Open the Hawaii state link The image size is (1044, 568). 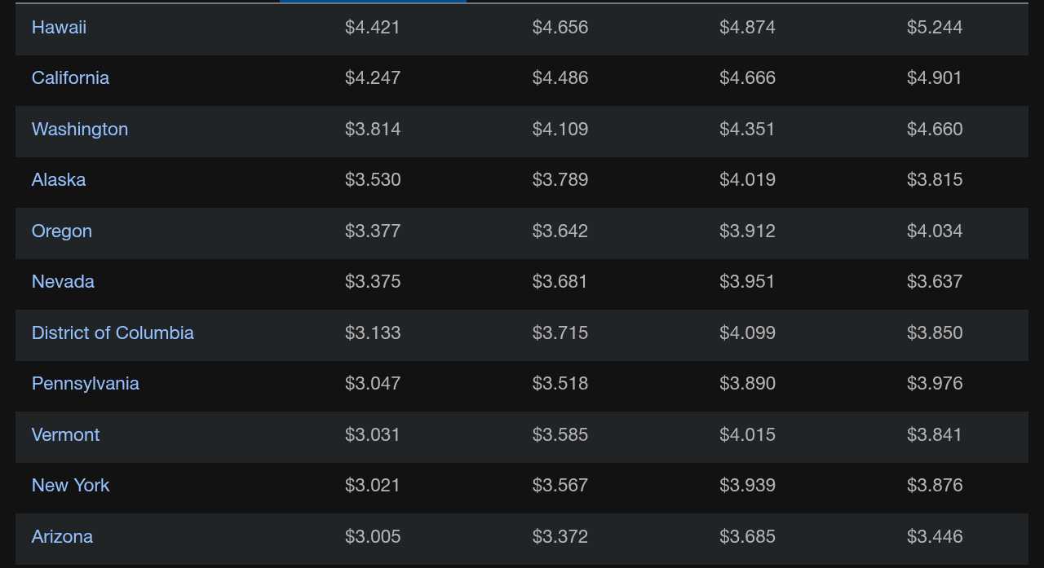pos(59,28)
